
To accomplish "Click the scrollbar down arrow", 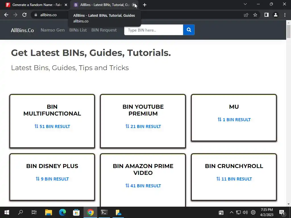I will tap(288, 204).
